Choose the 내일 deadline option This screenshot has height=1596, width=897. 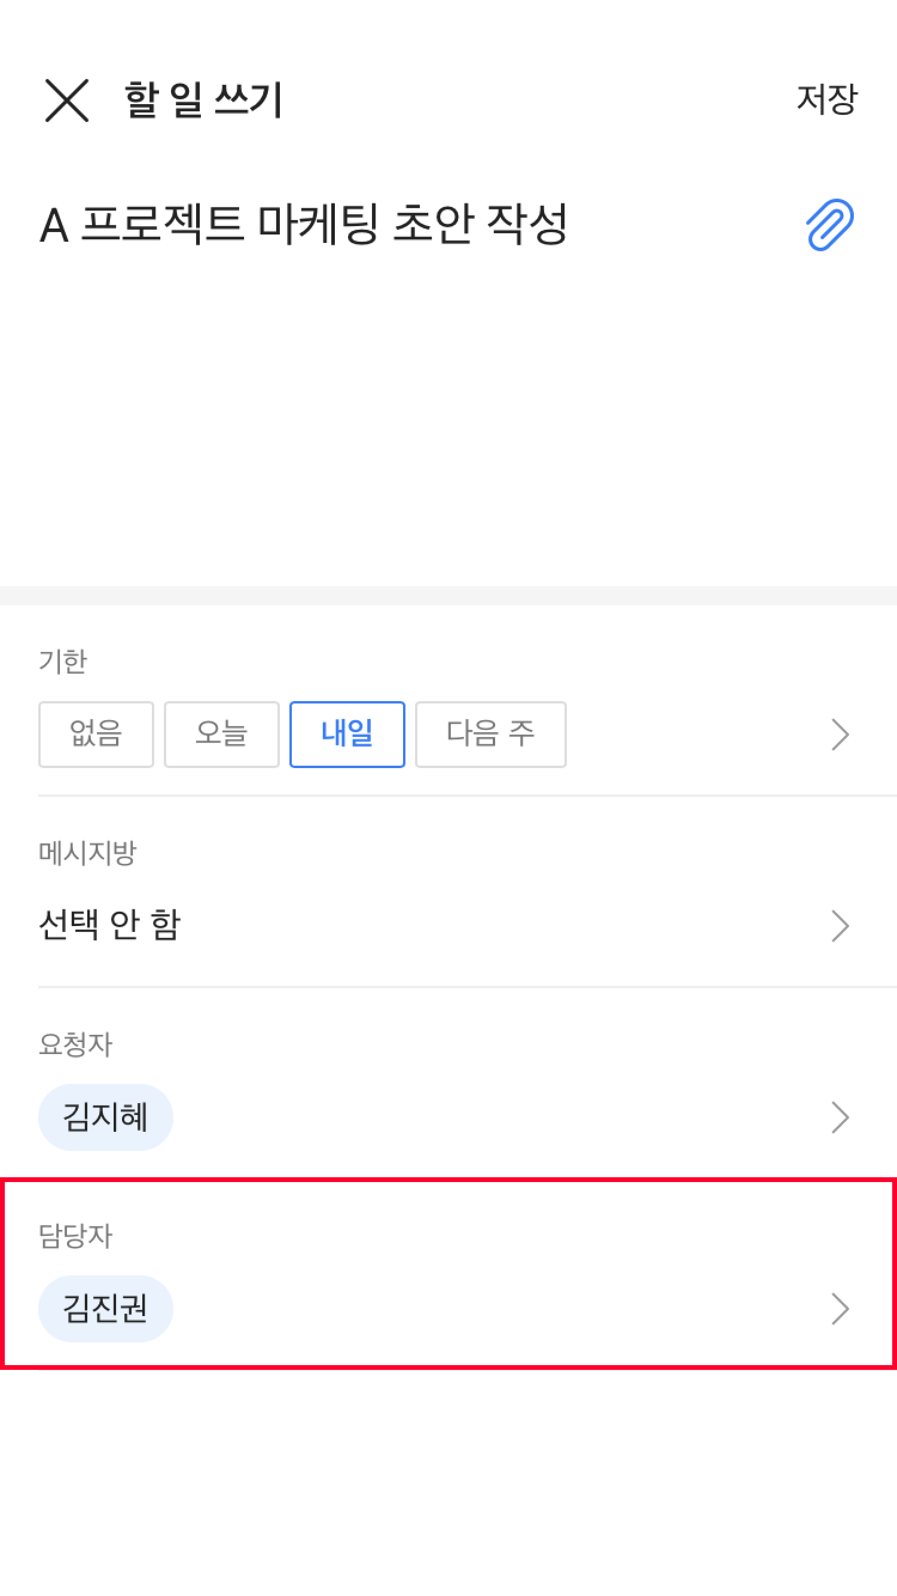347,734
